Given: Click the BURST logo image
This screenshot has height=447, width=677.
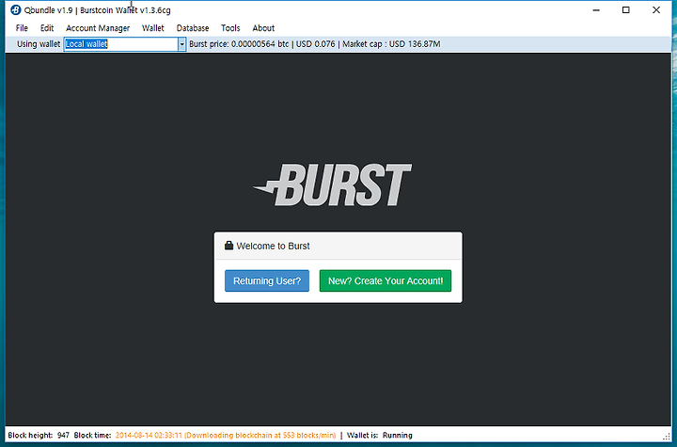Looking at the screenshot, I should pyautogui.click(x=333, y=184).
